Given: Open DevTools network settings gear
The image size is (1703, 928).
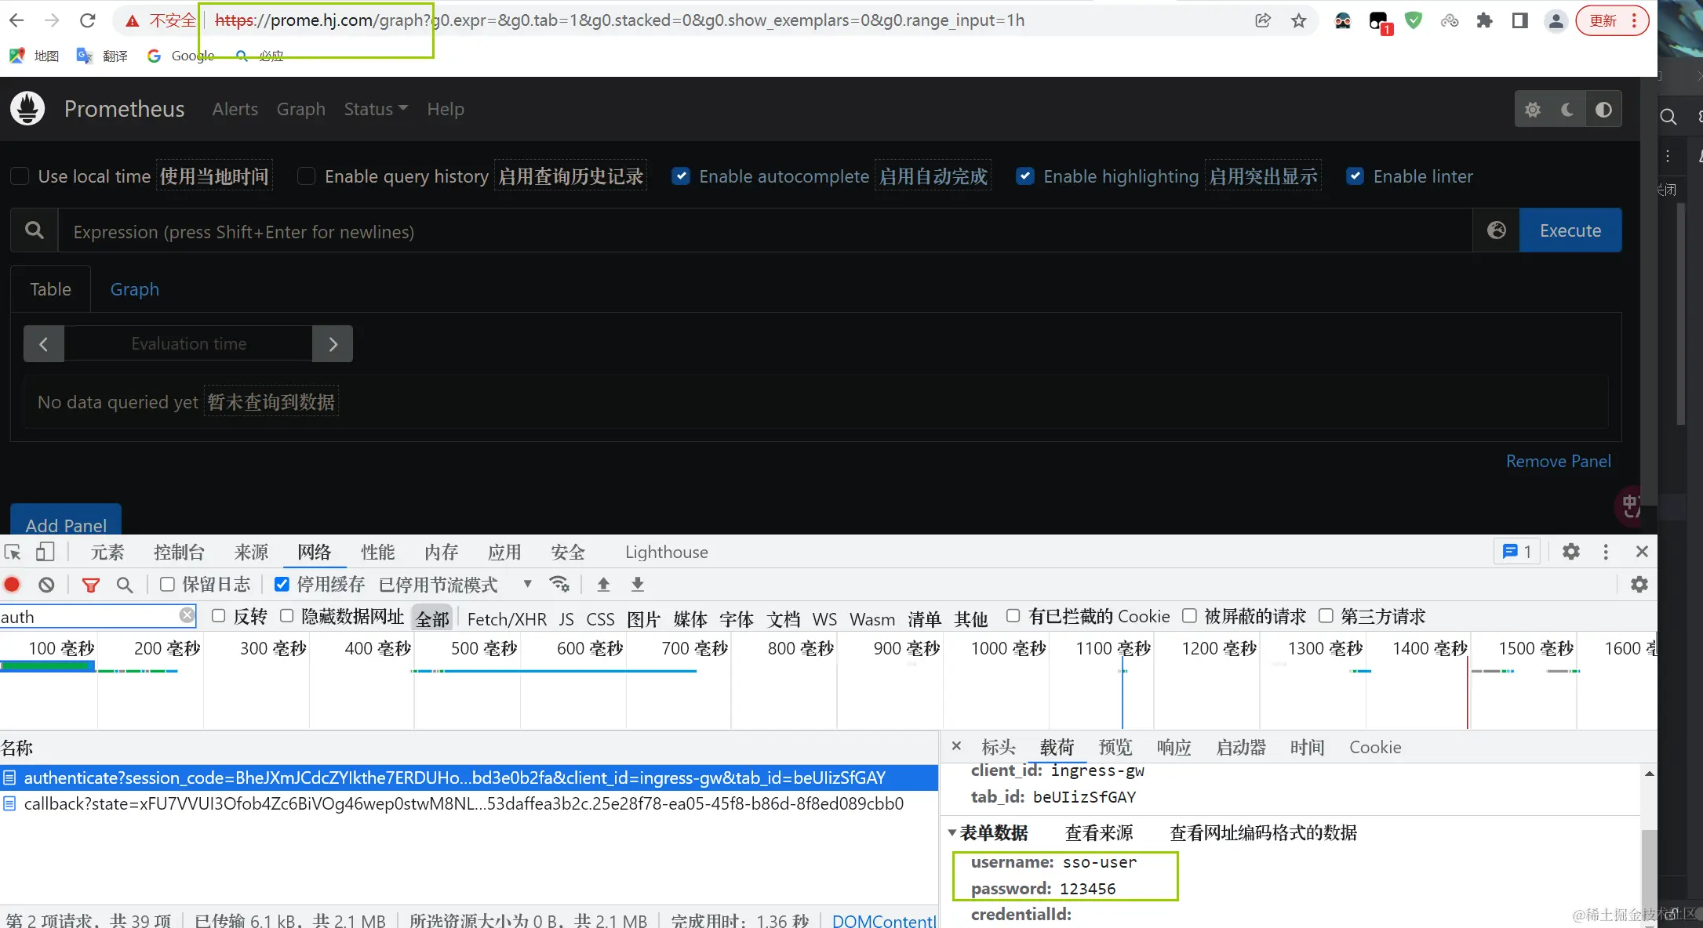Looking at the screenshot, I should [1639, 584].
